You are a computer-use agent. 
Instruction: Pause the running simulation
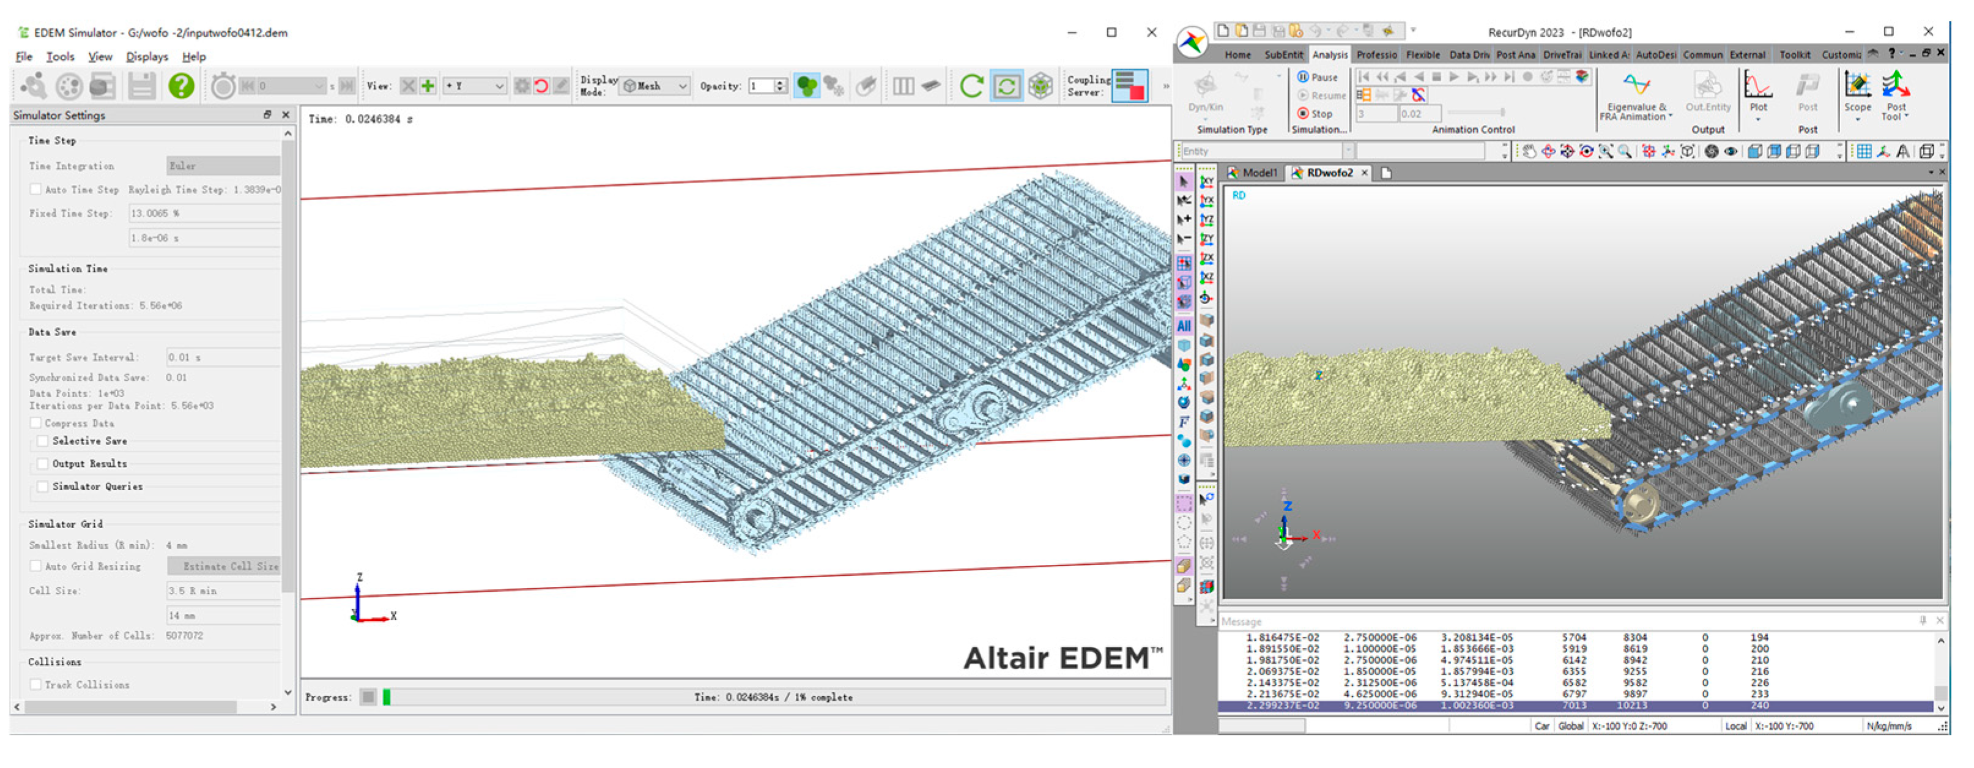click(x=1316, y=76)
